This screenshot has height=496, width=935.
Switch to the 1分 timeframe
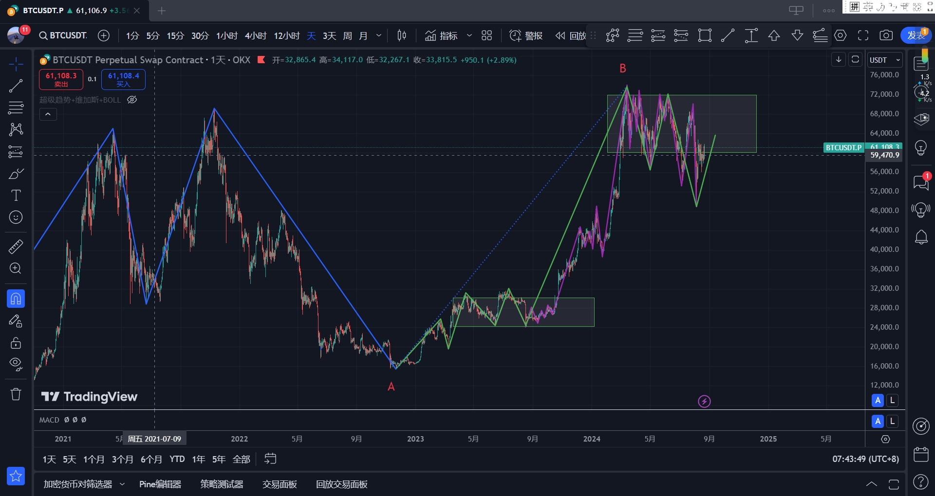[x=132, y=35]
